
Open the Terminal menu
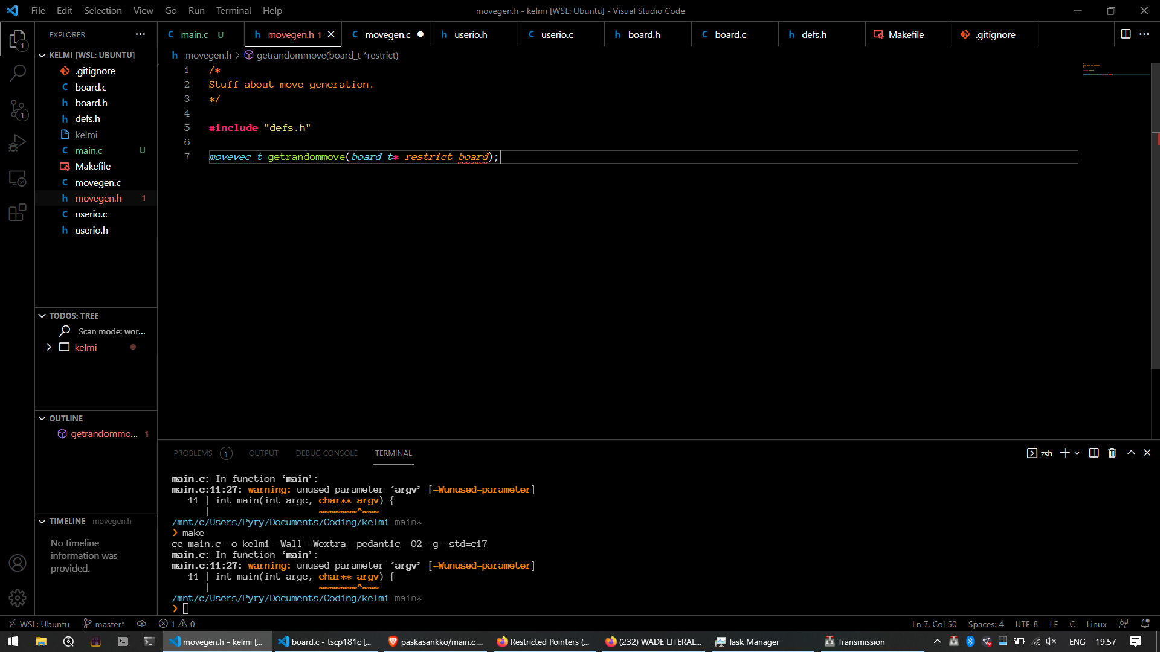coord(233,10)
